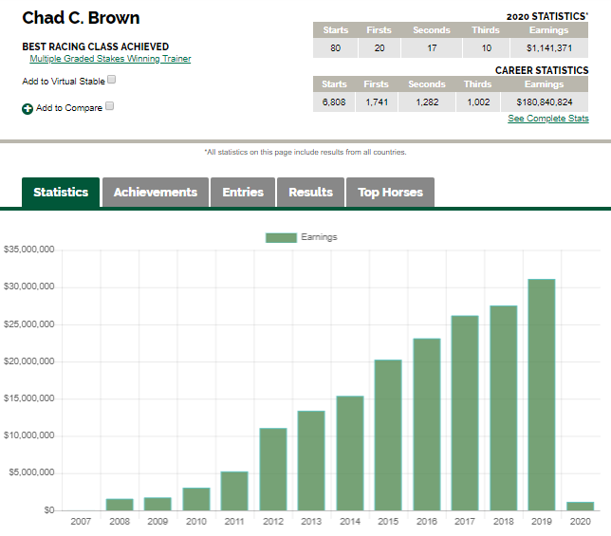Open the Results tab
The width and height of the screenshot is (611, 536).
310,192
